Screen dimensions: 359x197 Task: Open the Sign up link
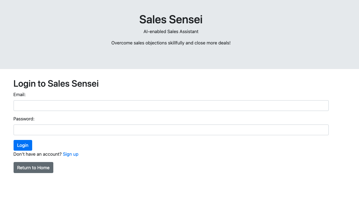point(71,154)
